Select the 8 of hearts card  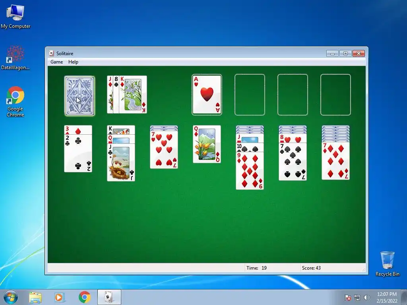pos(293,138)
